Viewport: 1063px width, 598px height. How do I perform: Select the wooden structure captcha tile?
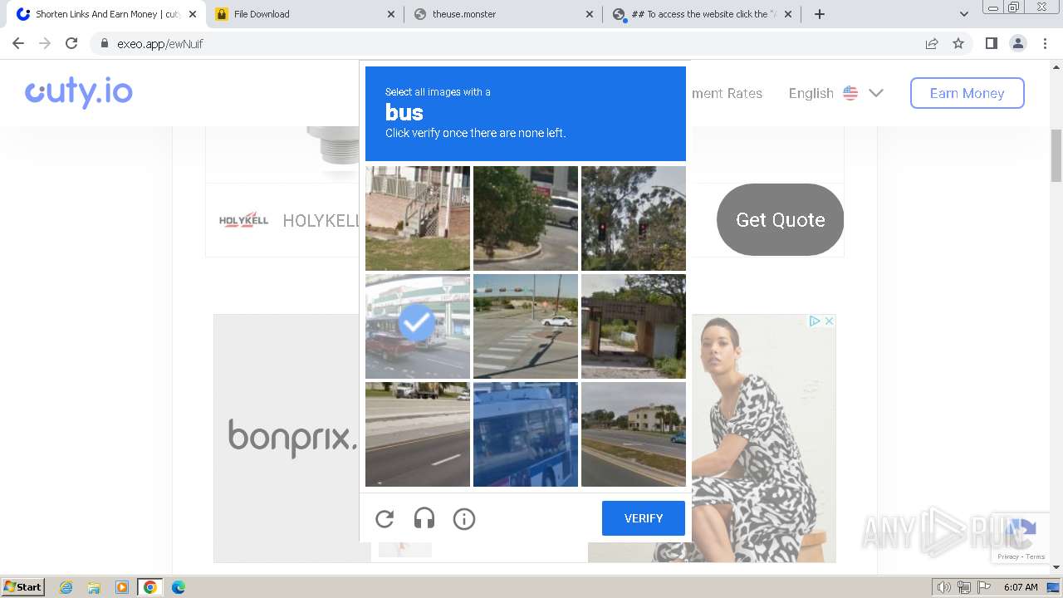point(634,326)
